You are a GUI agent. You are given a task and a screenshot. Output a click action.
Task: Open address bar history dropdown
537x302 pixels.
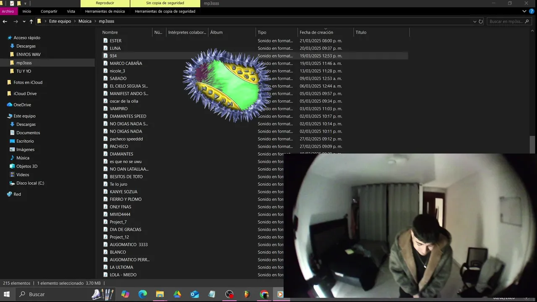click(x=475, y=21)
